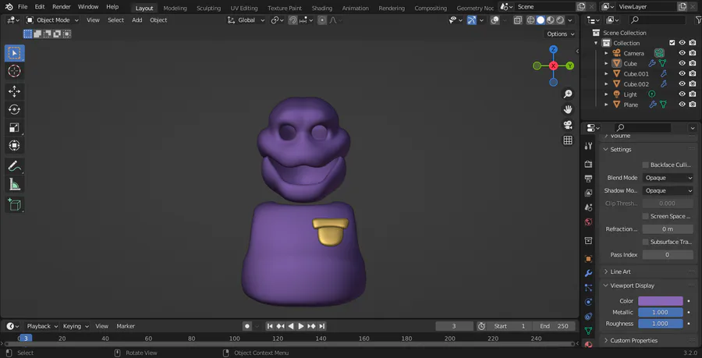Hide Cube.001 in viewport

coord(682,74)
